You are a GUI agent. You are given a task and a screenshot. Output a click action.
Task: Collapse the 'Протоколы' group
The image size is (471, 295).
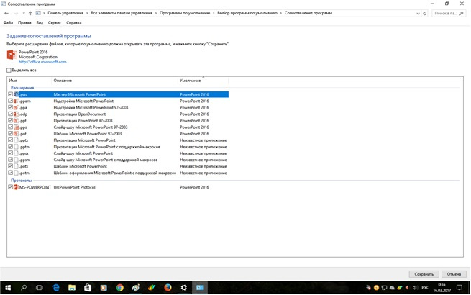[x=22, y=181]
